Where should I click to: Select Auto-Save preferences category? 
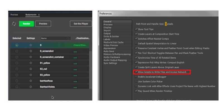pos(109,51)
